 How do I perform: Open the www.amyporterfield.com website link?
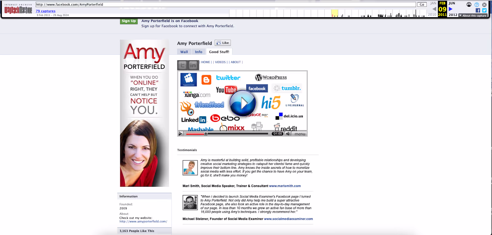[x=143, y=221]
